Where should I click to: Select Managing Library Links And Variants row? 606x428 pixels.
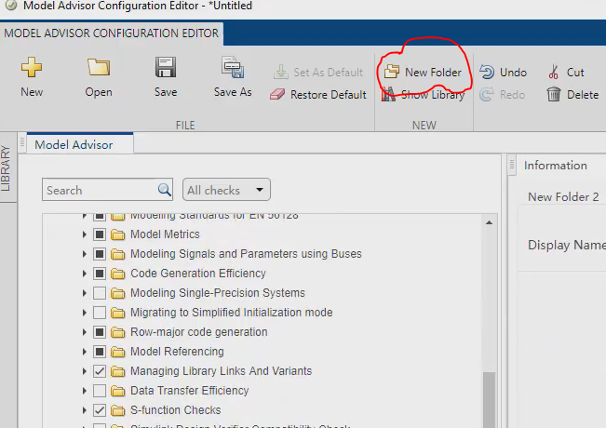pos(263,371)
